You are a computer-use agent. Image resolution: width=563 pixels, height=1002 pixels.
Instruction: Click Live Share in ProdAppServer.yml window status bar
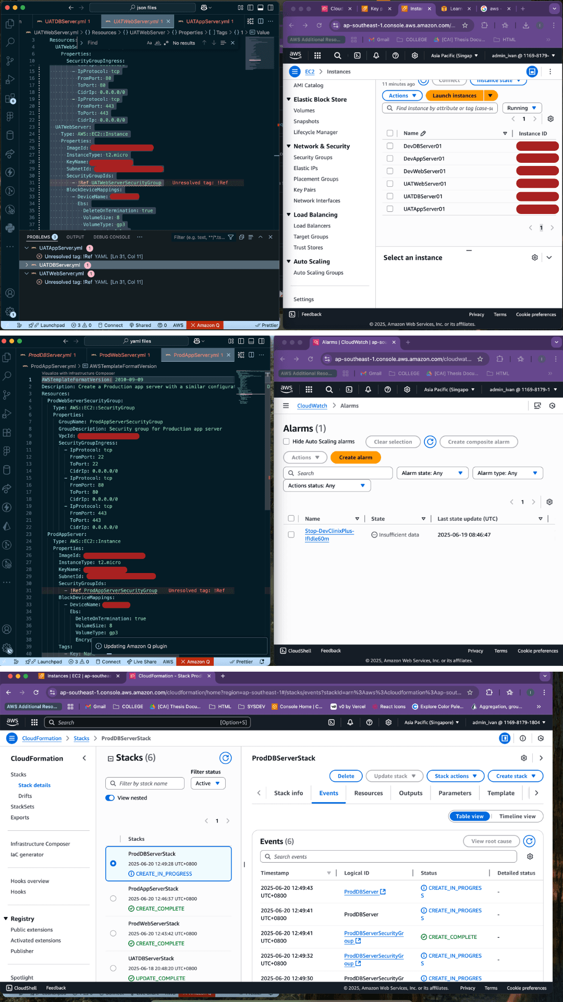tap(142, 662)
